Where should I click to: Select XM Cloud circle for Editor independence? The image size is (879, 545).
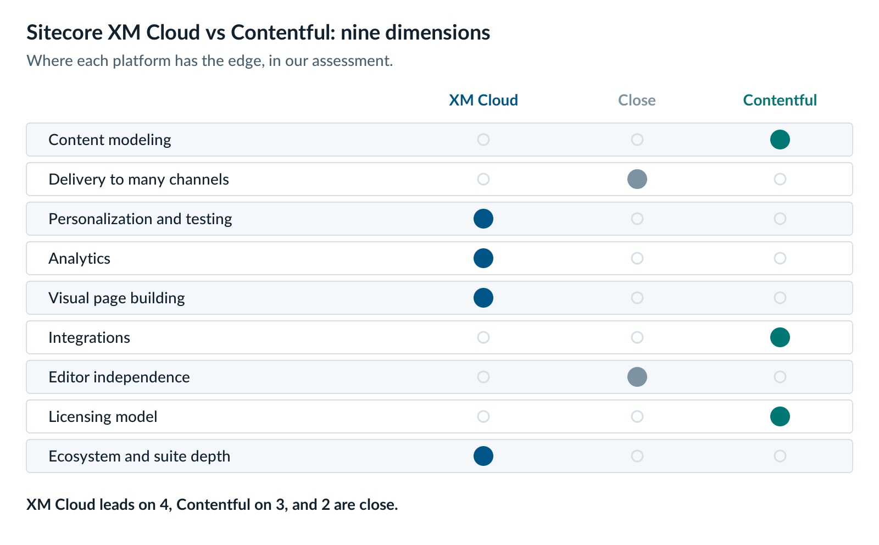483,377
